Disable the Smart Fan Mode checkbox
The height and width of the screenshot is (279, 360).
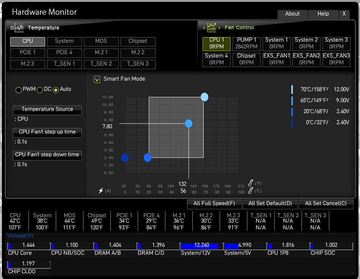[x=97, y=79]
